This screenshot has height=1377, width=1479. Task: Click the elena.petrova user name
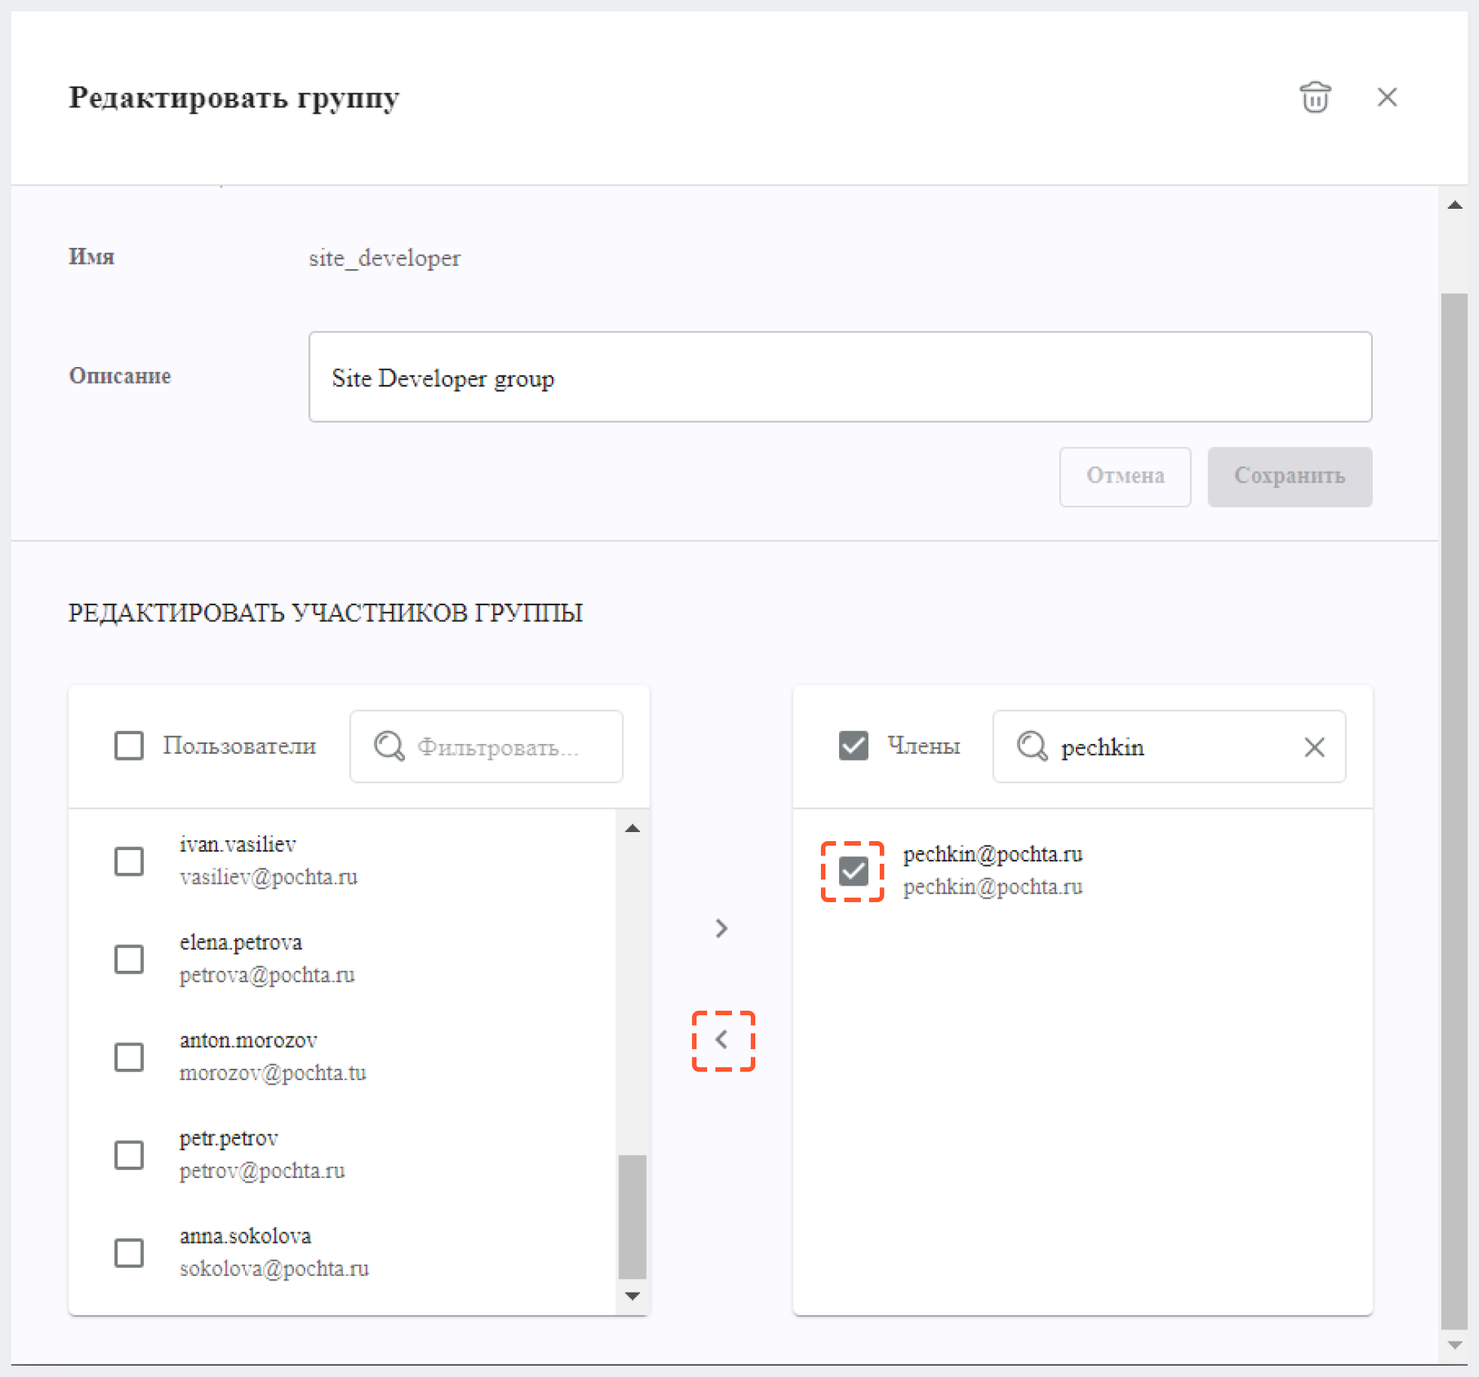240,942
